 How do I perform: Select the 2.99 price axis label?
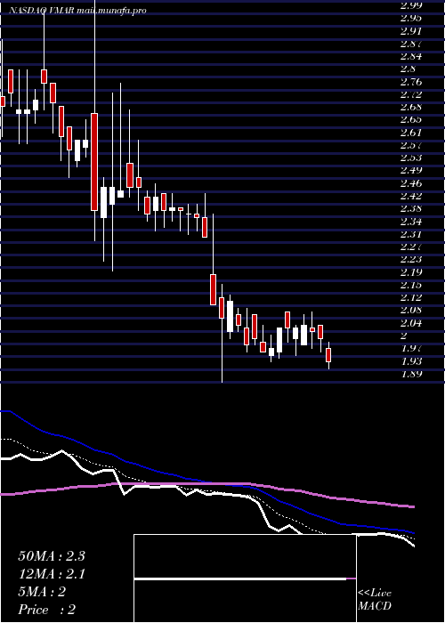[x=410, y=5]
